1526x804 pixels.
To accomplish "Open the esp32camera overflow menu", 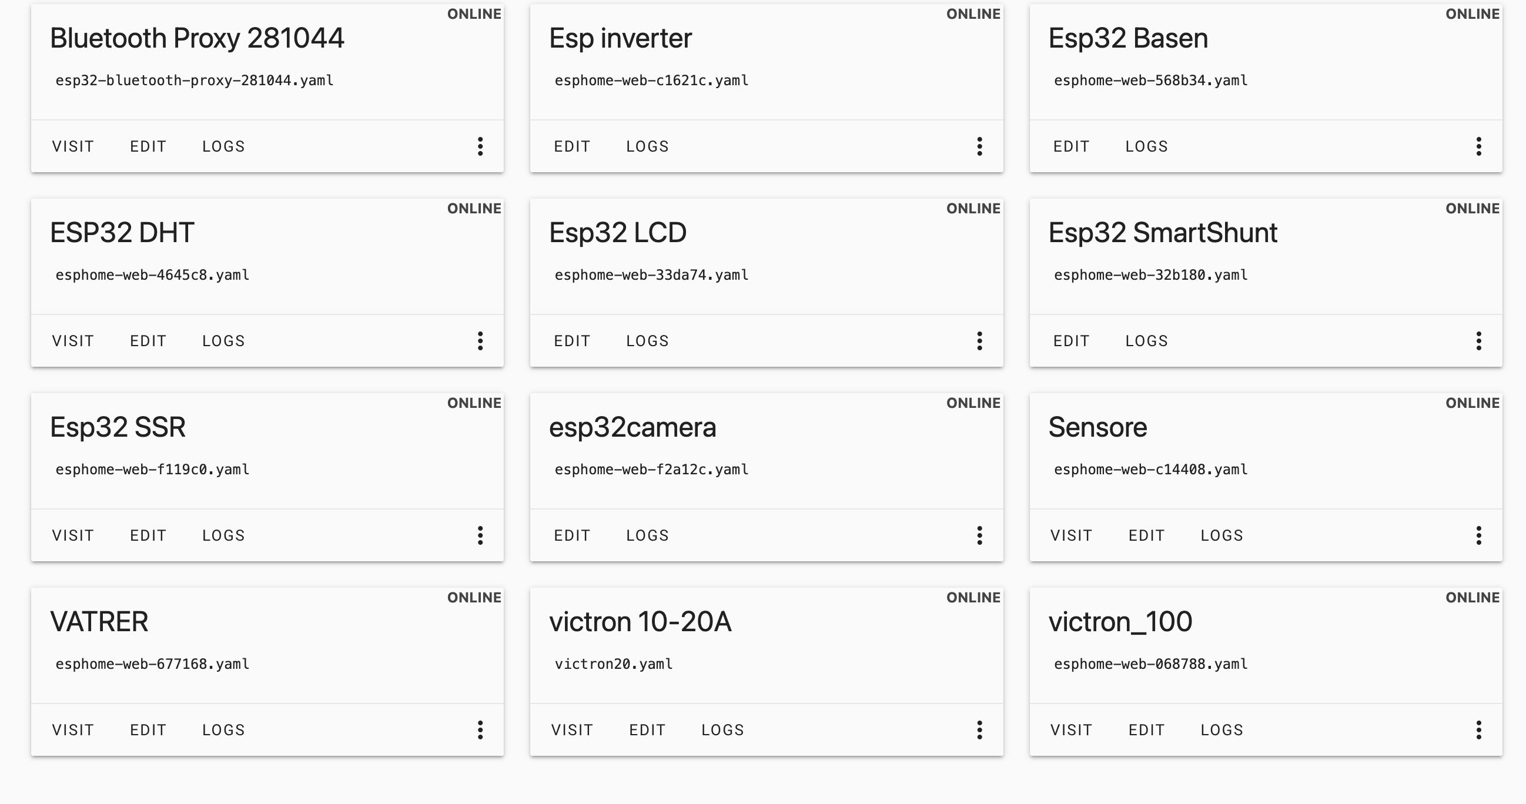I will pos(980,535).
